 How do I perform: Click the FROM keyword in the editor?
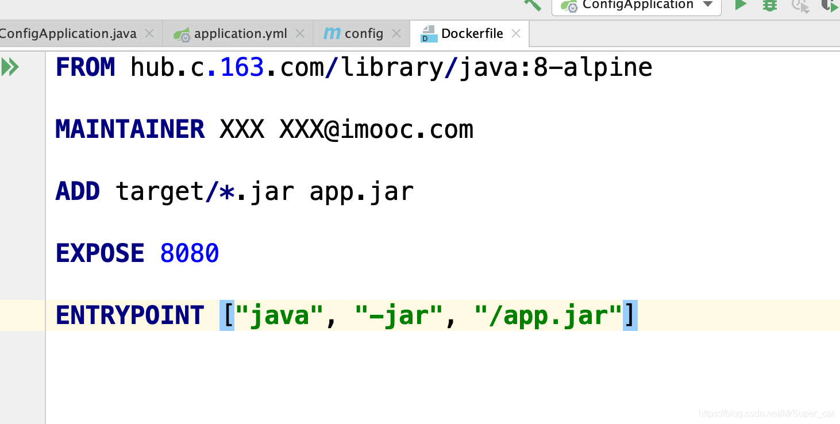86,67
